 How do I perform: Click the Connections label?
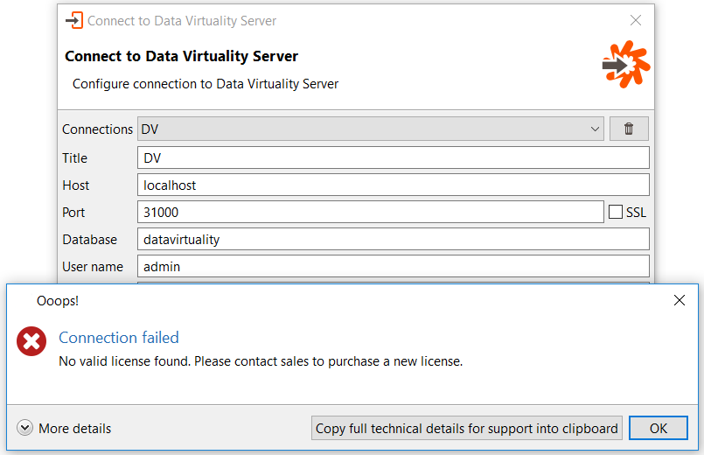coord(97,129)
